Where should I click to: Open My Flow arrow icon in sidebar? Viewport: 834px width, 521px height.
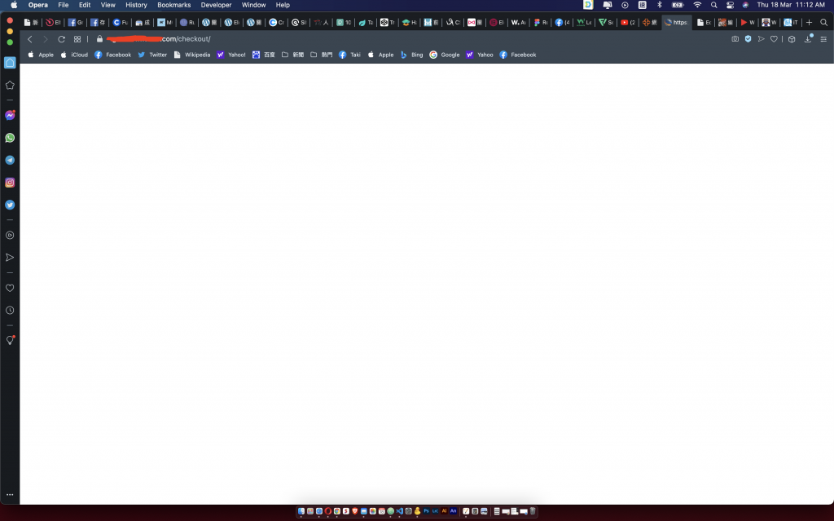tap(10, 258)
